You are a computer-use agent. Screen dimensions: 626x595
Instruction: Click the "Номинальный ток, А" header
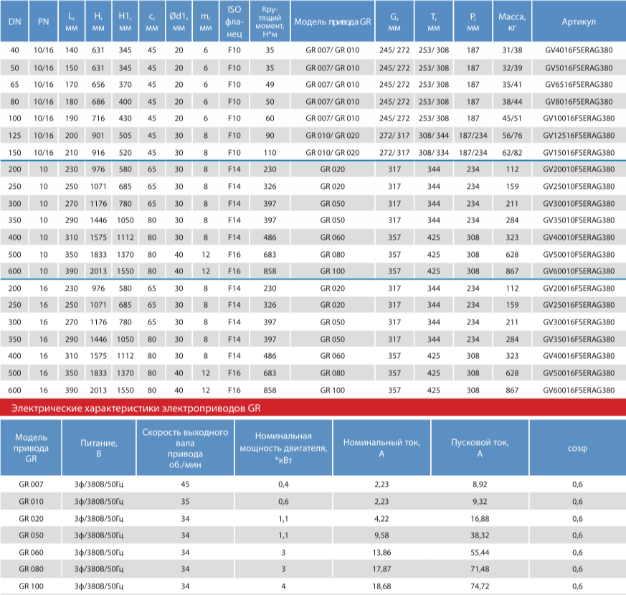click(x=381, y=448)
